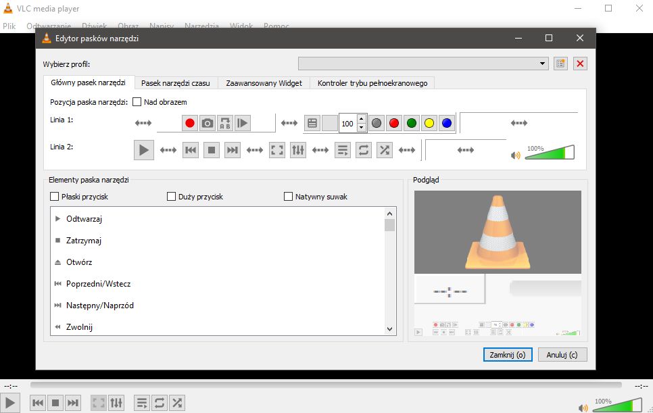The width and height of the screenshot is (653, 413).
Task: Click the Anuluj (c) button
Action: (562, 355)
